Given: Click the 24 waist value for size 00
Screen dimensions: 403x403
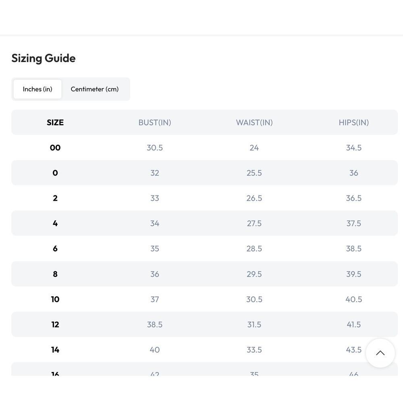Looking at the screenshot, I should click(254, 147).
